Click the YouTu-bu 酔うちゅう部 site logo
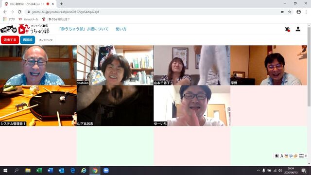This screenshot has height=175, width=311. (25, 29)
